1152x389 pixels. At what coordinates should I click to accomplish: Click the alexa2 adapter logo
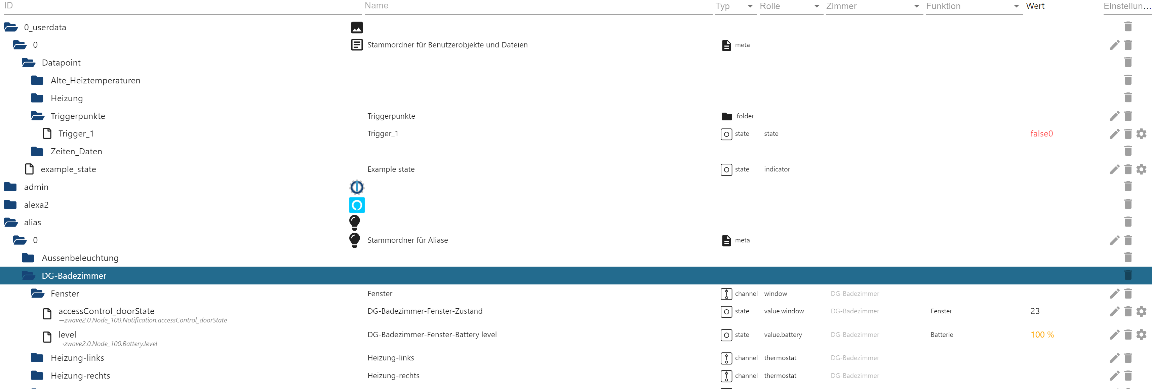(x=356, y=205)
